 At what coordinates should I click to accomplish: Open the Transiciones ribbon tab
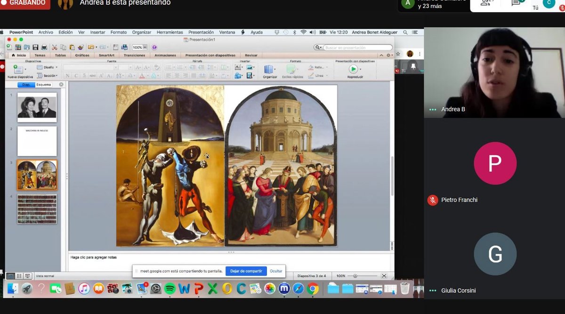click(x=134, y=55)
